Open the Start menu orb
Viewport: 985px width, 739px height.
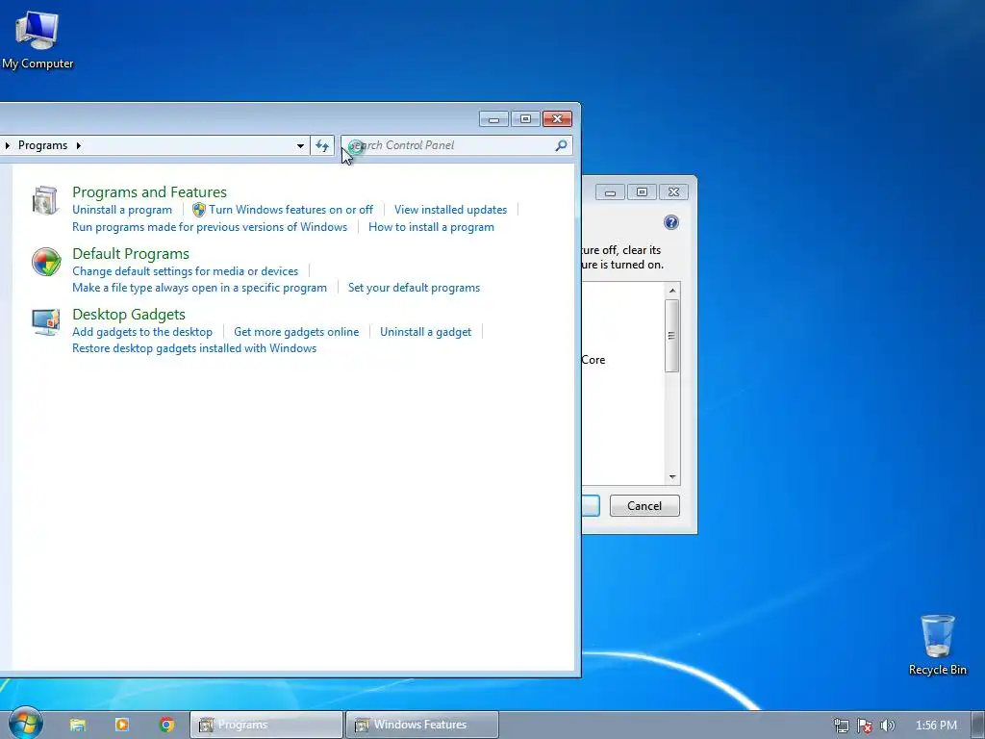point(26,723)
